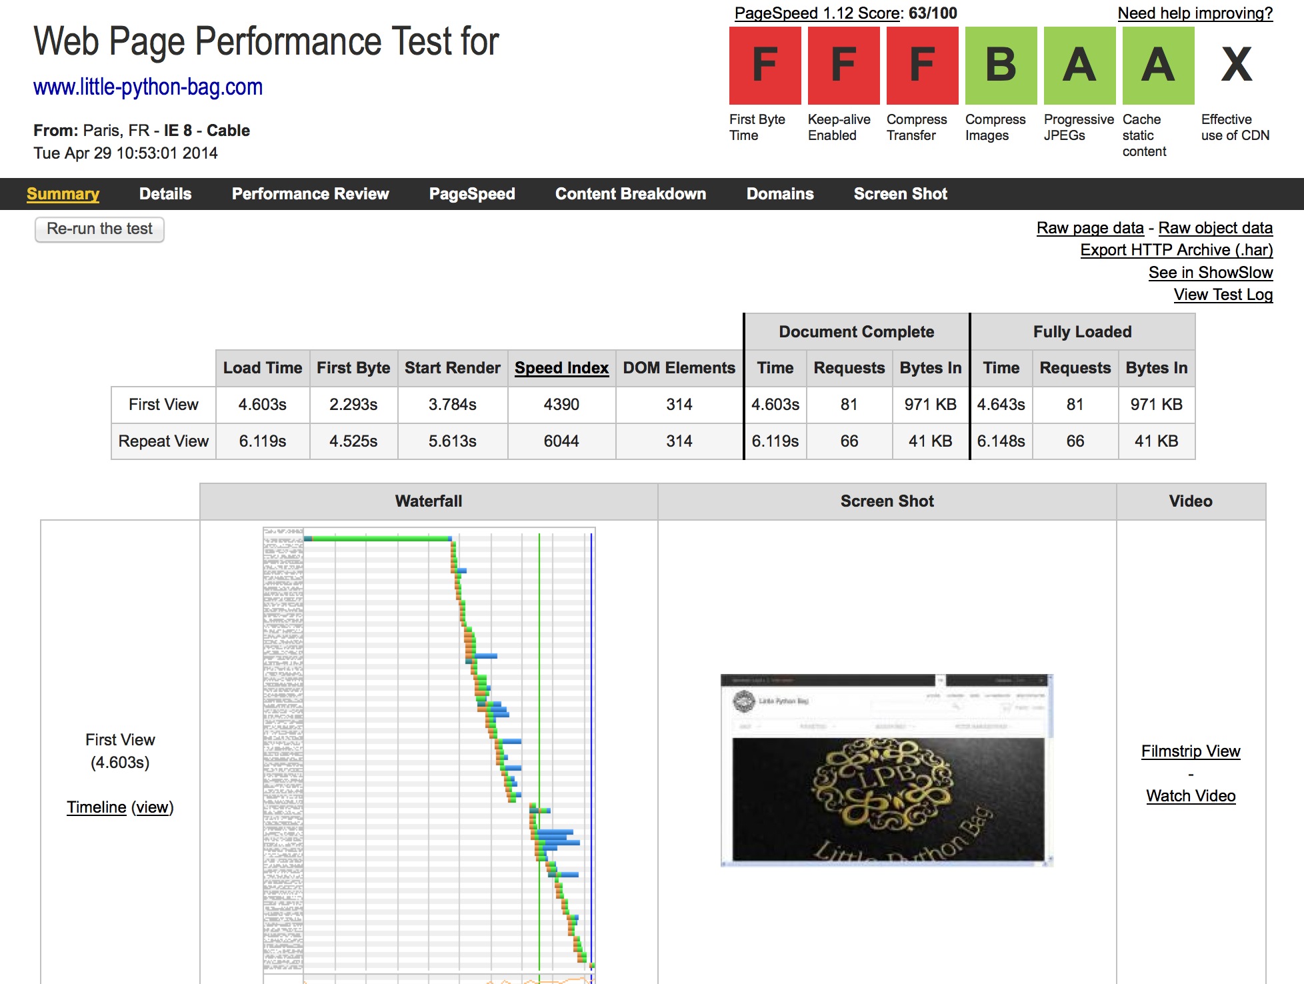Click the Keep-alive Enabled F grade box
The image size is (1304, 984).
pos(843,65)
